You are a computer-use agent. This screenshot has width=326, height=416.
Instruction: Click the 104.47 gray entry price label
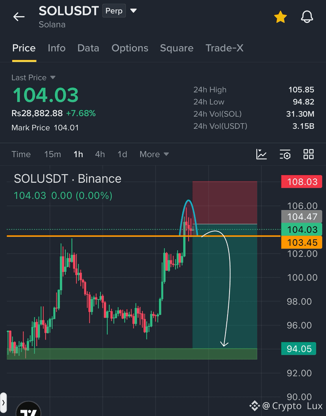(302, 217)
